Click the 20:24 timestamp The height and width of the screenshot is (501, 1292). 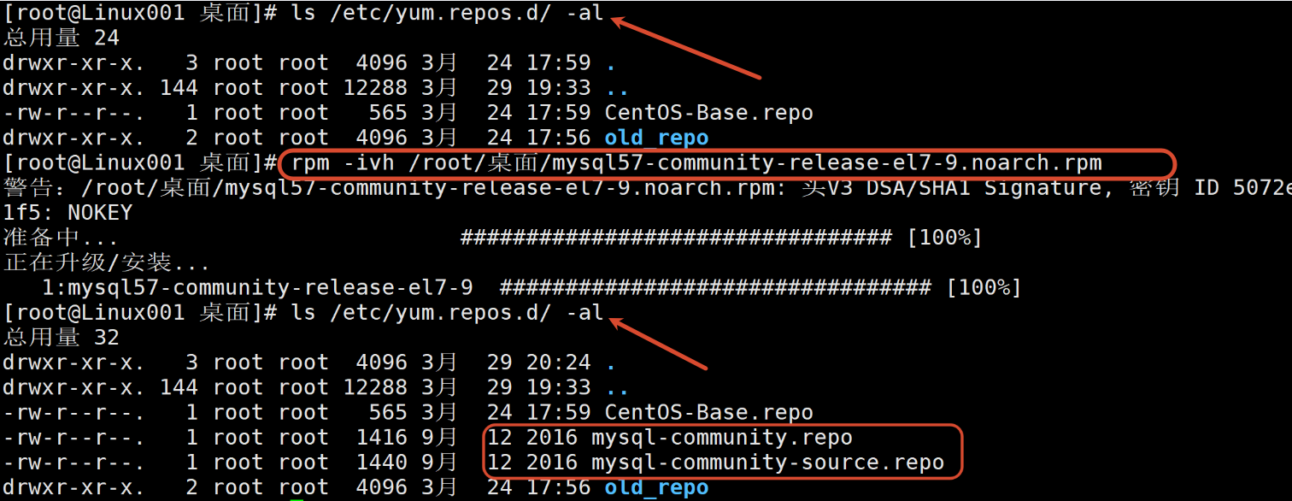[x=559, y=362]
